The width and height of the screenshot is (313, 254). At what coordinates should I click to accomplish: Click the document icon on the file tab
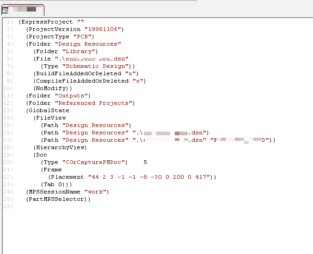click(x=5, y=10)
